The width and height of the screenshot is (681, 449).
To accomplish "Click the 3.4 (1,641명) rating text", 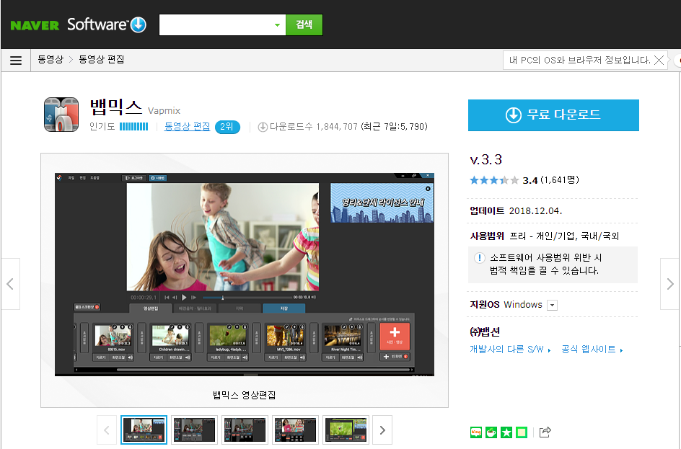I will click(x=550, y=180).
